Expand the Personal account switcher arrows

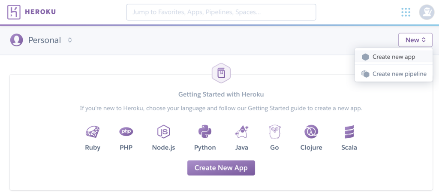point(70,40)
